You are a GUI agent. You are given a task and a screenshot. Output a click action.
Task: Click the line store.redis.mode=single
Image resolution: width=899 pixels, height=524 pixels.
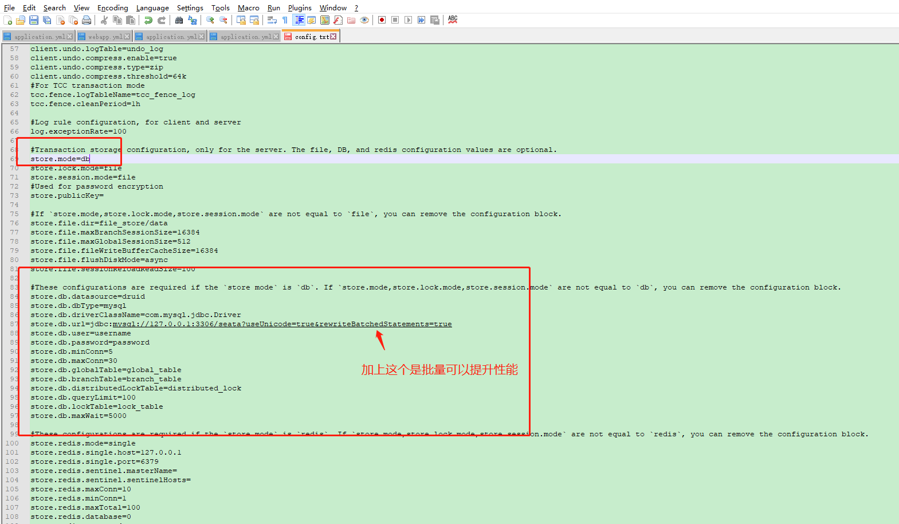tap(83, 443)
